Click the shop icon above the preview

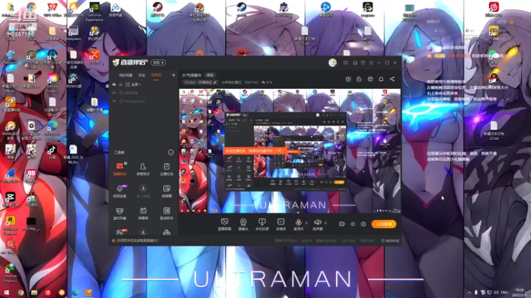348,79
